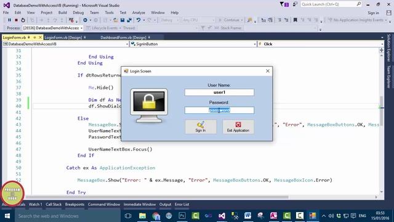Open the Action Center notification icon
This screenshot has width=394, height=222.
[x=353, y=216]
